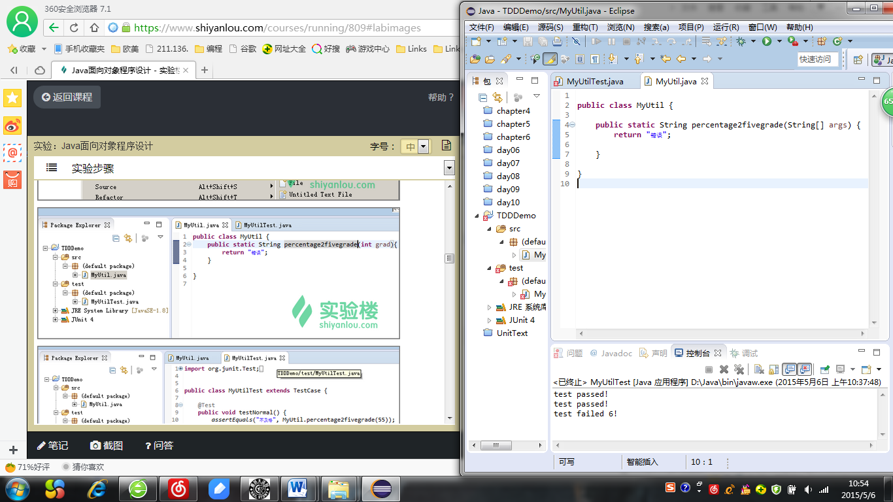
Task: Open Microsoft Word from the taskbar
Action: click(x=298, y=488)
